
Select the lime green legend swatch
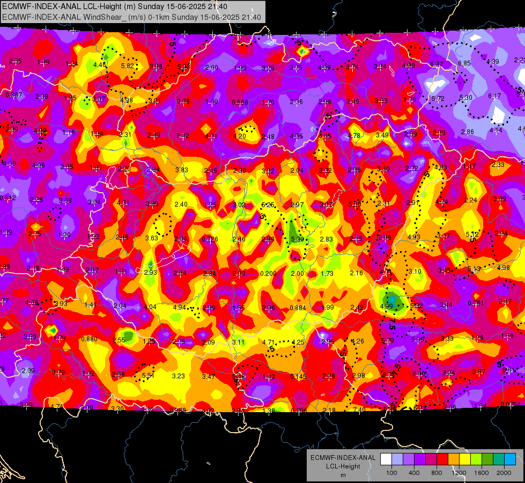point(476,459)
